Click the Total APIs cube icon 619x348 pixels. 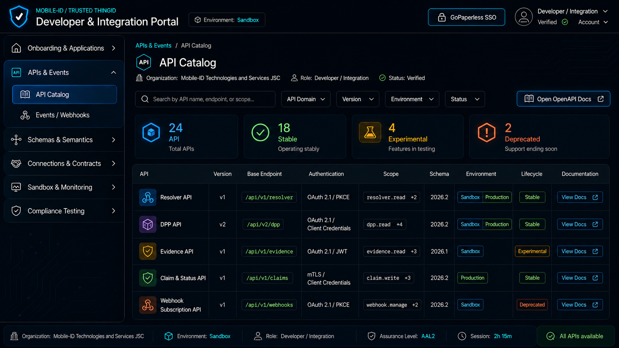click(151, 132)
